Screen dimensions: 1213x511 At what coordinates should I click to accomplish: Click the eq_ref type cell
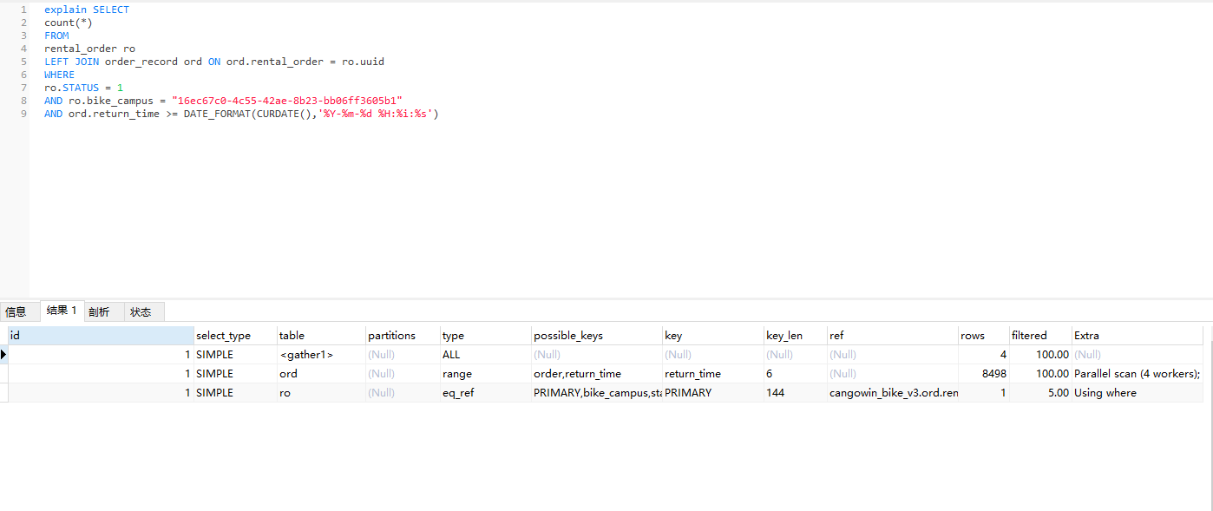[x=458, y=393]
